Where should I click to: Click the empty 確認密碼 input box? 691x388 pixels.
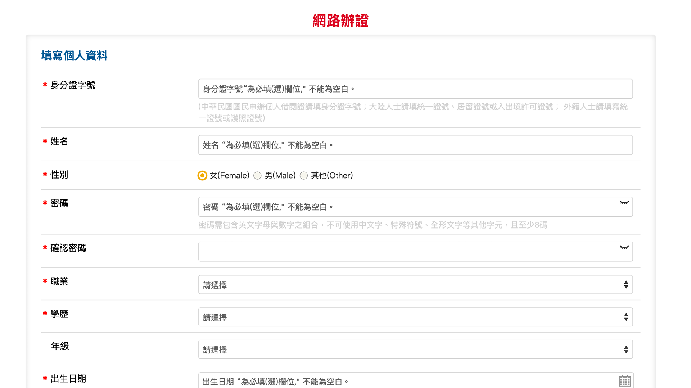point(407,252)
